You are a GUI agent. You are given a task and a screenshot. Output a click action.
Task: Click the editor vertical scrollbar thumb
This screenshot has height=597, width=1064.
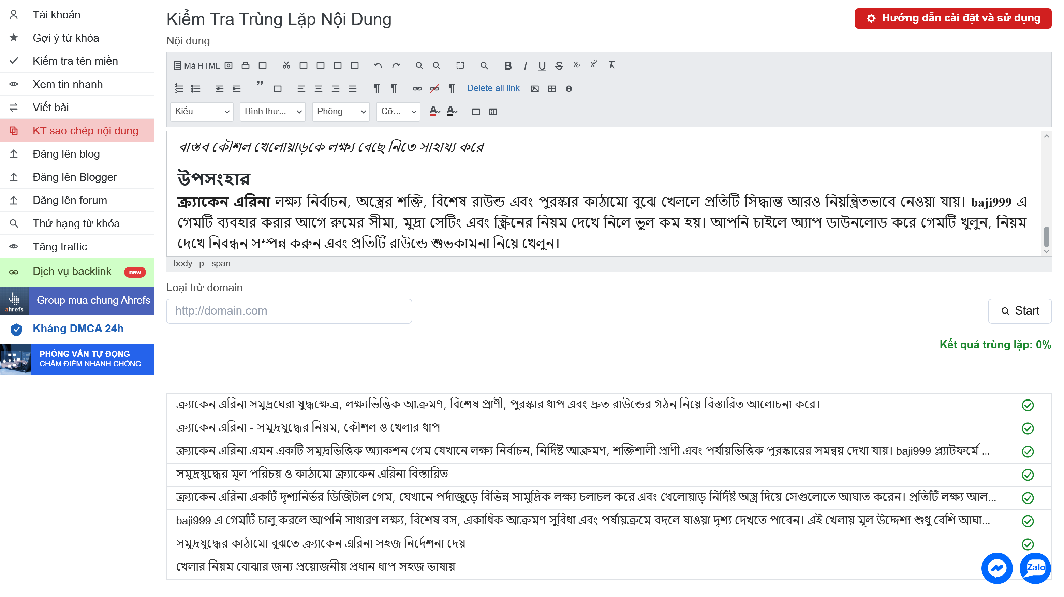[x=1046, y=236]
